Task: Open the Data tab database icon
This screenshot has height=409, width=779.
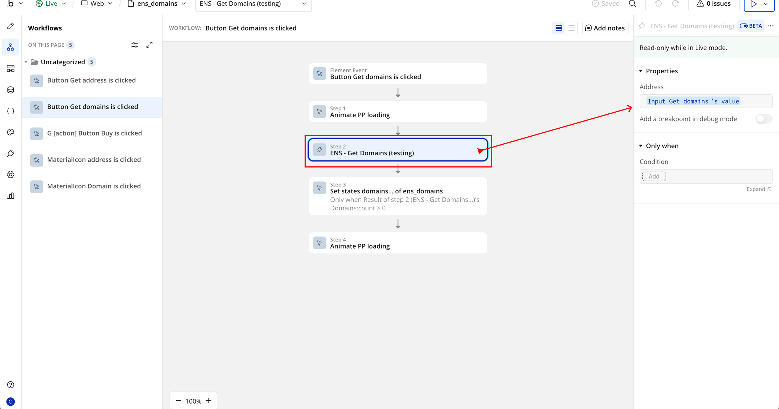Action: (11, 90)
